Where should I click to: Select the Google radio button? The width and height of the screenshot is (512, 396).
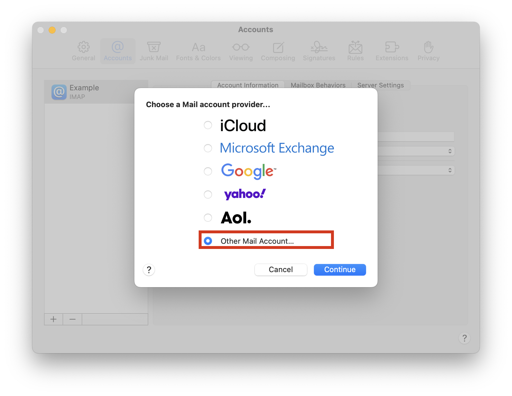[208, 171]
